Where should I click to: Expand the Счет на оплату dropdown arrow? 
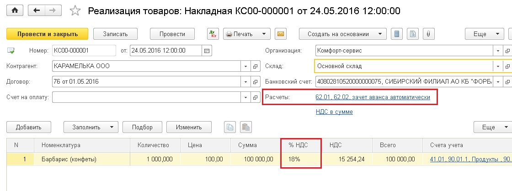246,97
